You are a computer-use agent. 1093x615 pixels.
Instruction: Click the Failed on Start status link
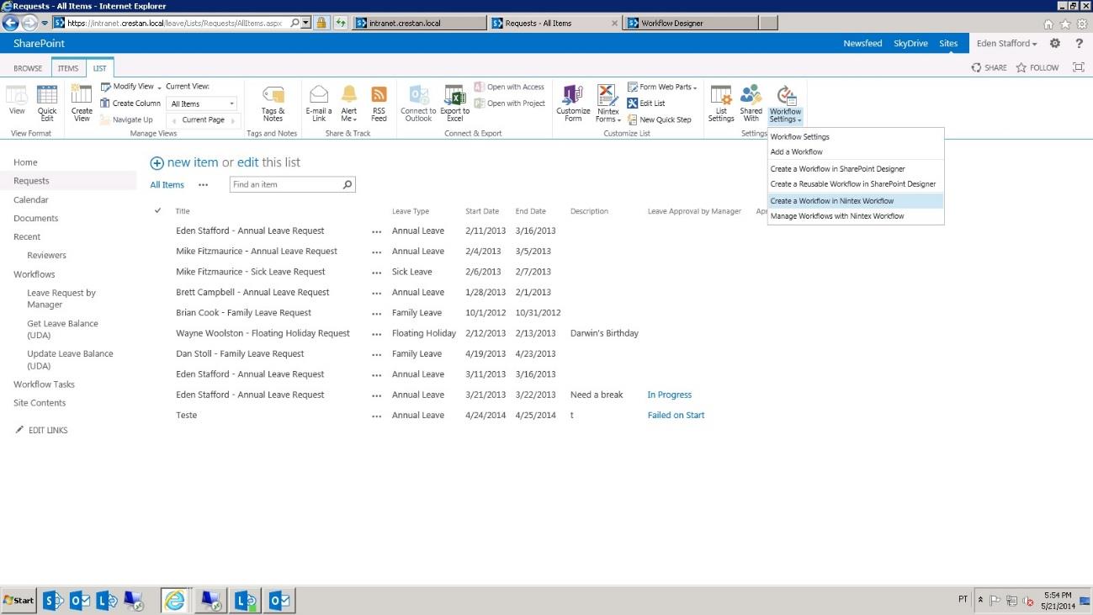pos(676,416)
